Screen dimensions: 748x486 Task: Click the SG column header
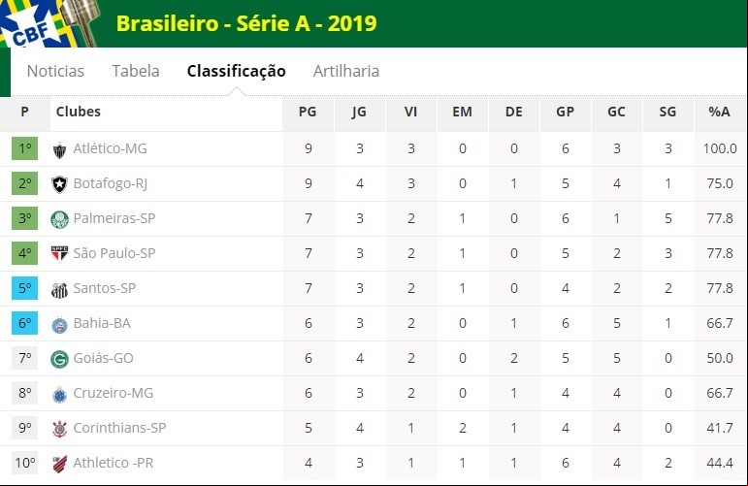667,113
